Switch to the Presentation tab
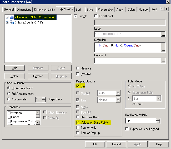 pos(106,10)
